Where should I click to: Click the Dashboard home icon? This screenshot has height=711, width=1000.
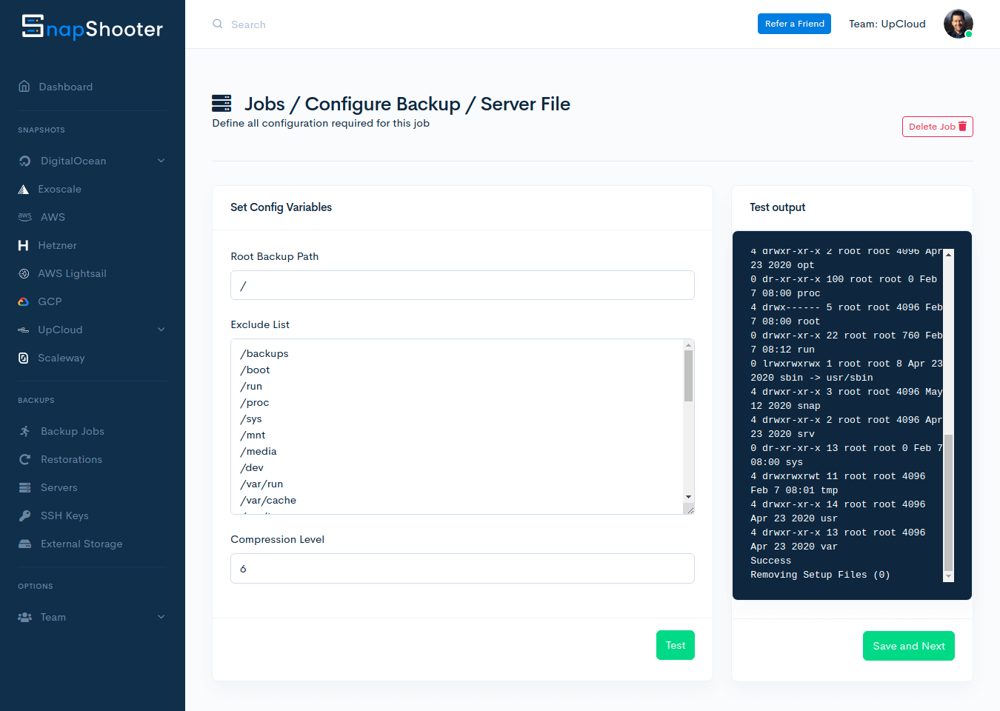click(24, 87)
